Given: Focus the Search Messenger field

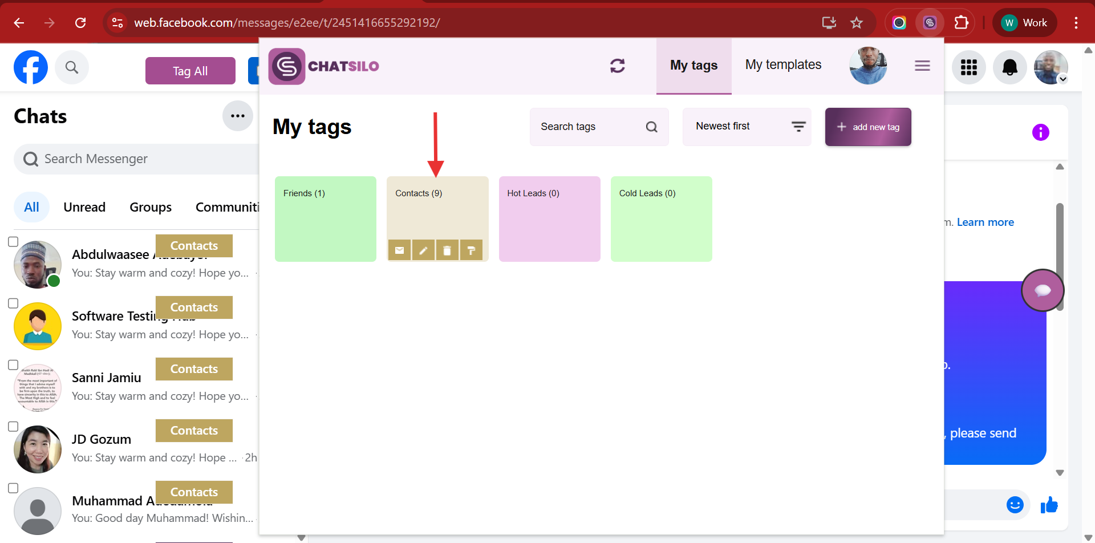Looking at the screenshot, I should click(x=137, y=159).
